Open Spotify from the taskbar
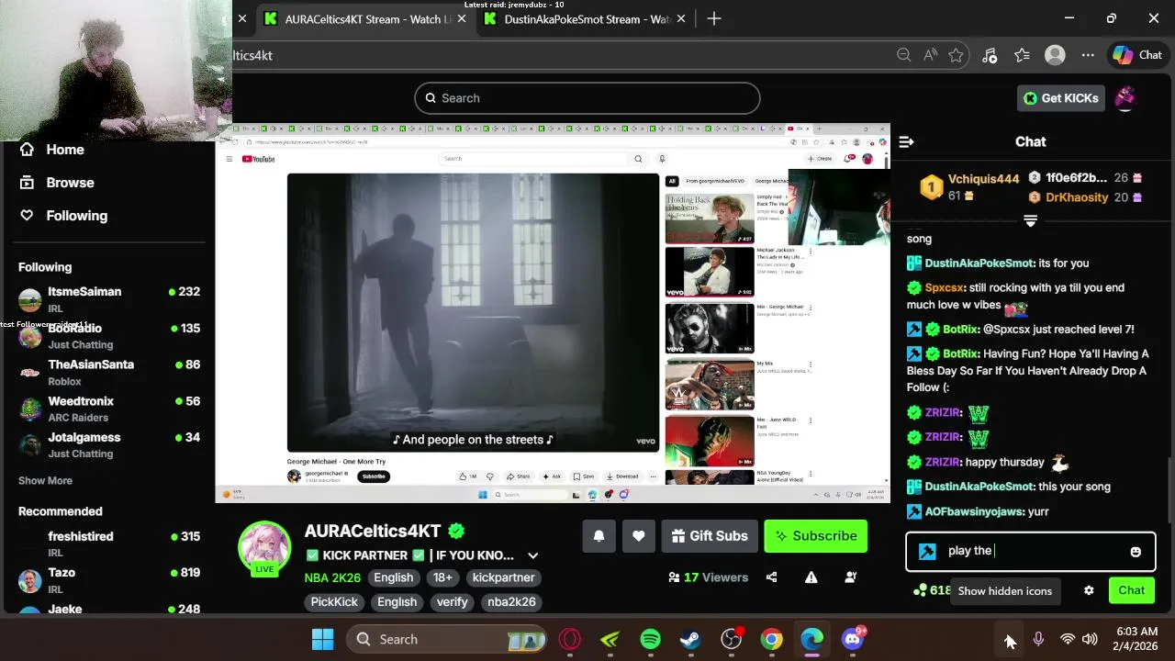The image size is (1175, 661). [650, 639]
